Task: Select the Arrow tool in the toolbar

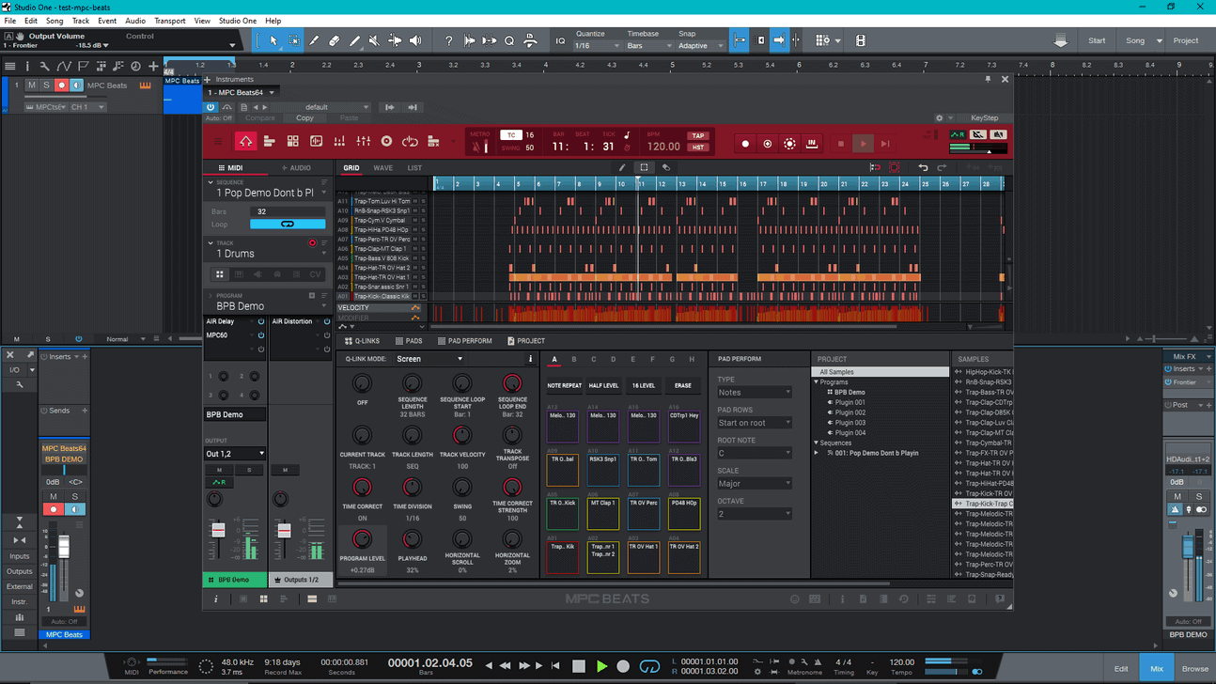Action: 273,41
